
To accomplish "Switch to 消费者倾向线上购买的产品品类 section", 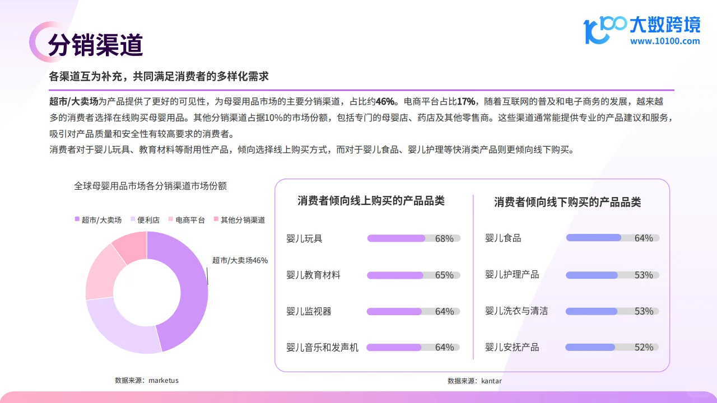I will (x=371, y=200).
